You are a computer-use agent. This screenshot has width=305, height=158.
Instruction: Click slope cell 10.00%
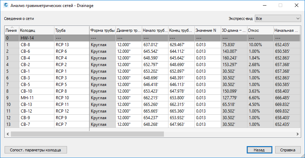point(260,45)
